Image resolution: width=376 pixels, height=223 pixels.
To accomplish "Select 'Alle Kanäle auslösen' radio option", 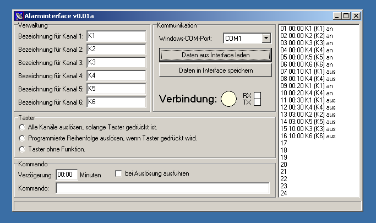I will point(23,128).
